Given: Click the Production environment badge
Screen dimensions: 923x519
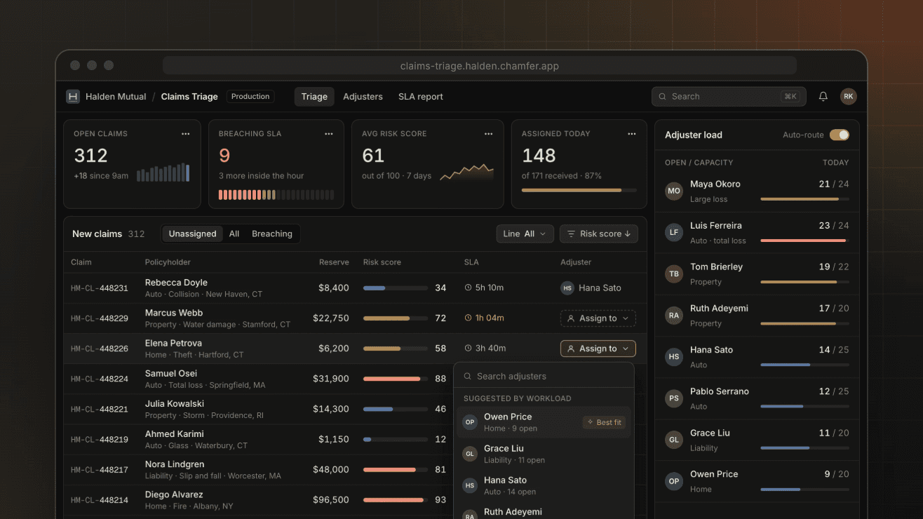Looking at the screenshot, I should 250,97.
